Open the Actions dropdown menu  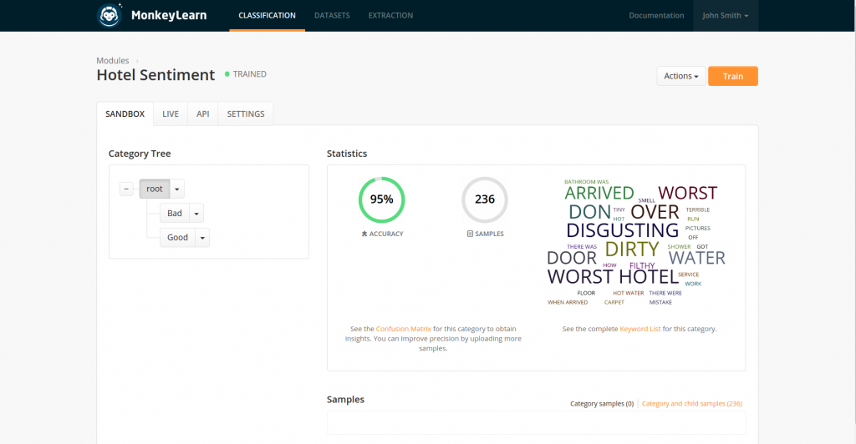(x=680, y=76)
